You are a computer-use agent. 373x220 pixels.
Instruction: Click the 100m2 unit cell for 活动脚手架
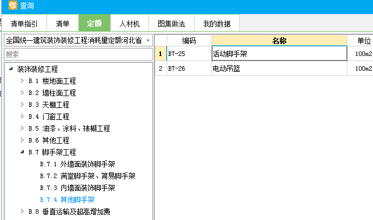pyautogui.click(x=360, y=54)
